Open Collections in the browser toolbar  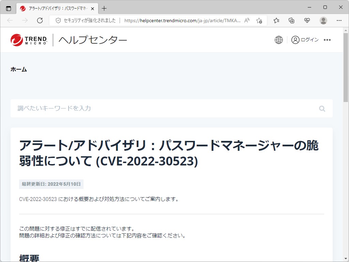point(291,20)
